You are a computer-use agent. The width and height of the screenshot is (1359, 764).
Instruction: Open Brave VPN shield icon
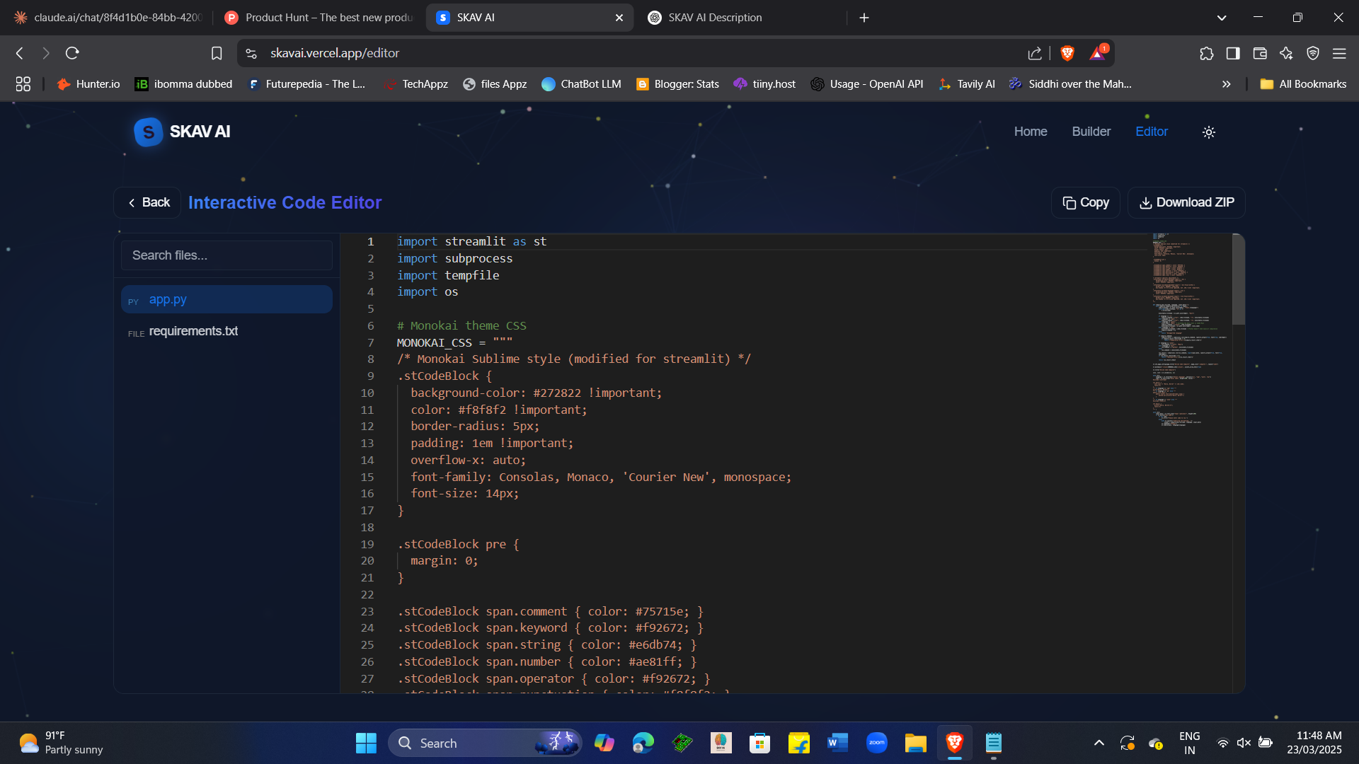[1313, 53]
